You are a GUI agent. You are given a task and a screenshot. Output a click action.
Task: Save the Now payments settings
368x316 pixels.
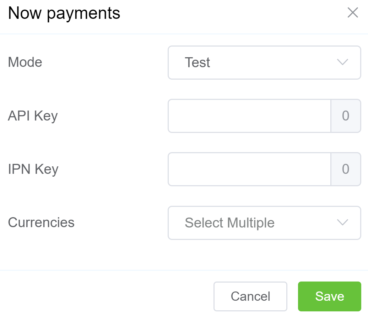click(x=329, y=296)
